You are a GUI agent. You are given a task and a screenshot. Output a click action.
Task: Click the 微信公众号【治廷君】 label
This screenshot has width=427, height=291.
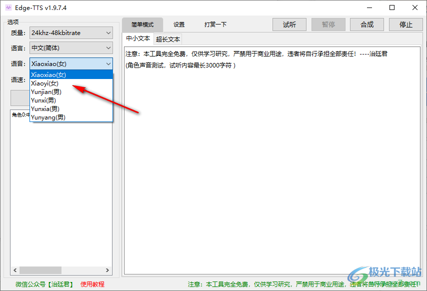click(x=44, y=284)
